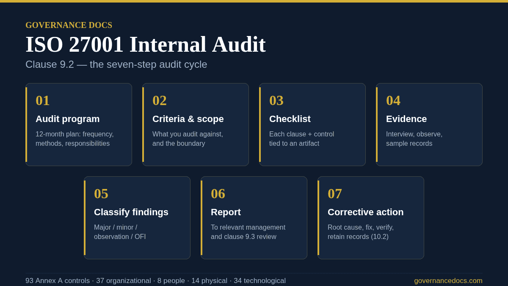Select the ISO 27001 Internal Audit title
Screen dimensions: 508x286
point(146,44)
